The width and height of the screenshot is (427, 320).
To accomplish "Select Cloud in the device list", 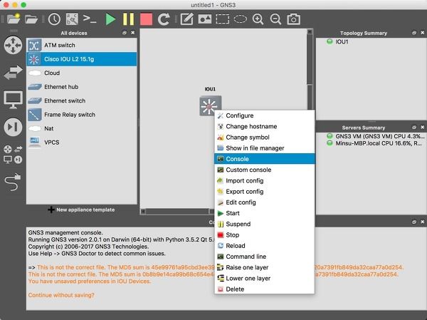I will pyautogui.click(x=82, y=73).
